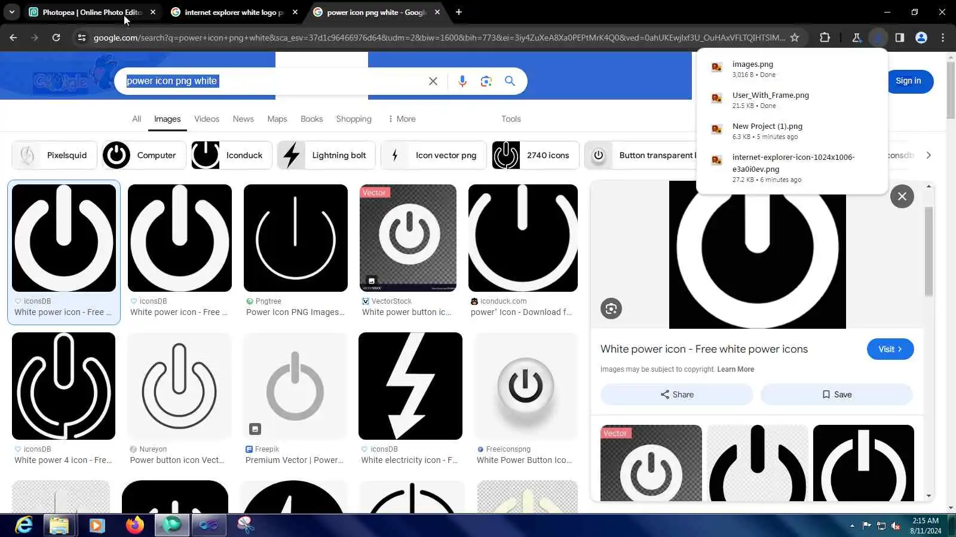Close the Photopea browser tab

tap(153, 12)
